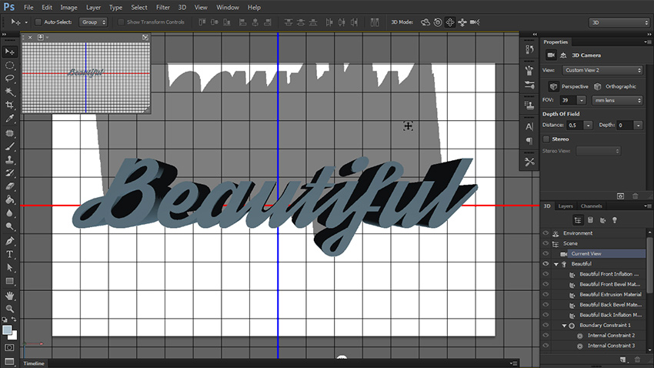Screen dimensions: 654x368
Task: Select the Beautiful Extrusion Material item
Action: [x=610, y=294]
